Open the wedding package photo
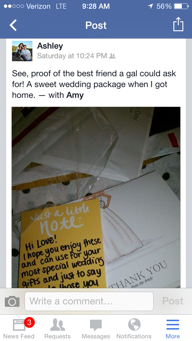 [96, 198]
